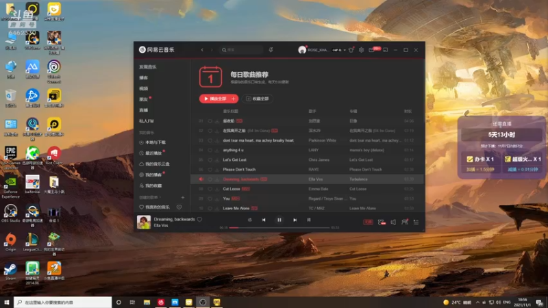Open the messages mail icon with 99+ badge

click(x=372, y=50)
